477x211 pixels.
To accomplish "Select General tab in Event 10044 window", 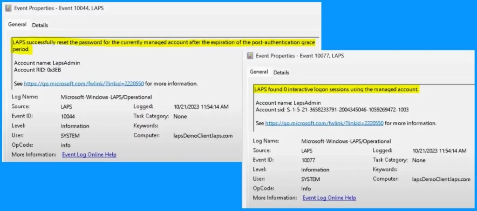I will tap(17, 25).
